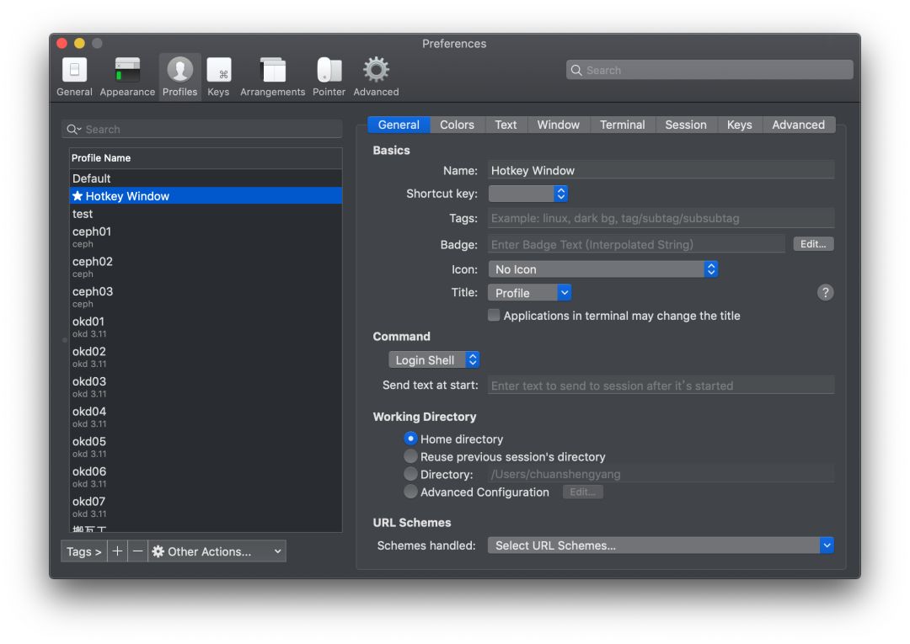910x644 pixels.
Task: Click the Send text at start field
Action: coord(661,386)
